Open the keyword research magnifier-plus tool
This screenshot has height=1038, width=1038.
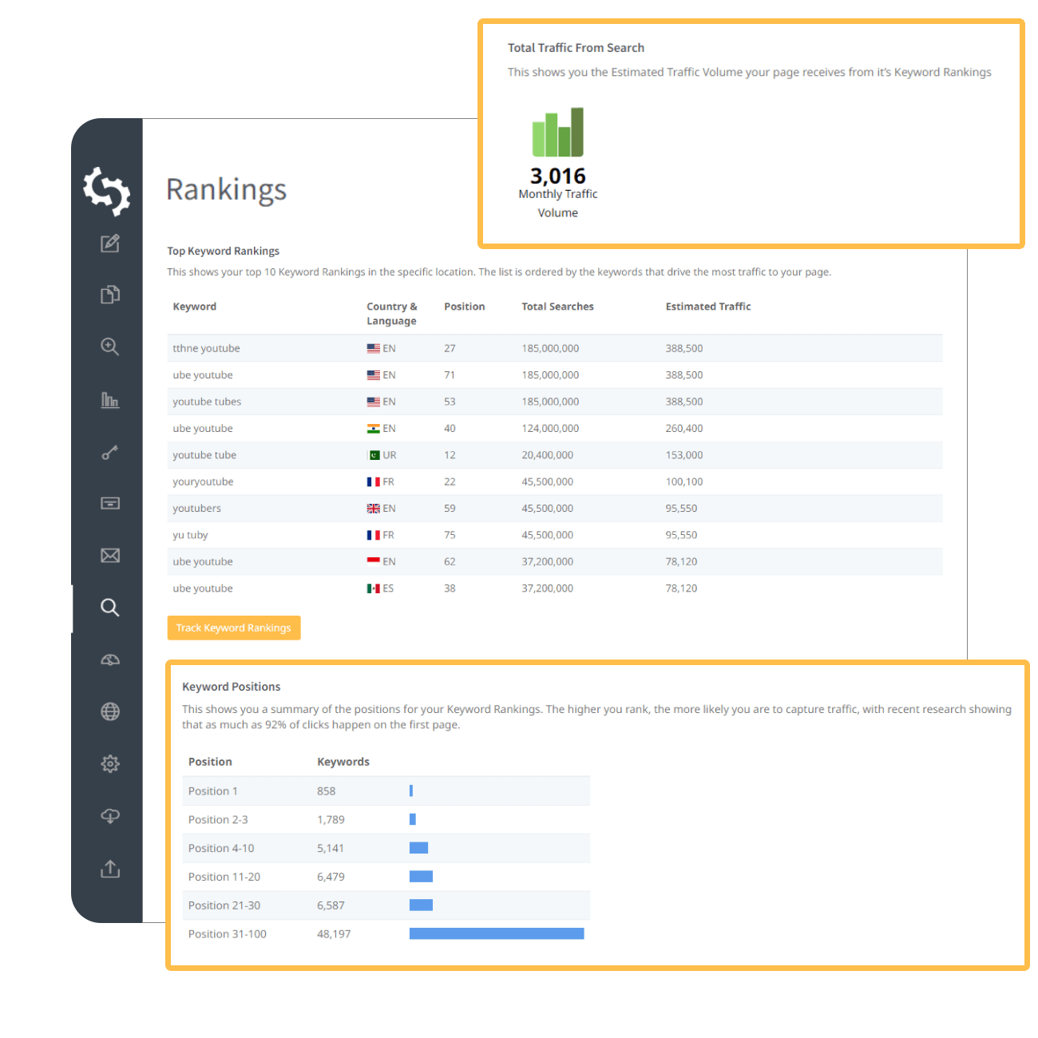coord(109,347)
